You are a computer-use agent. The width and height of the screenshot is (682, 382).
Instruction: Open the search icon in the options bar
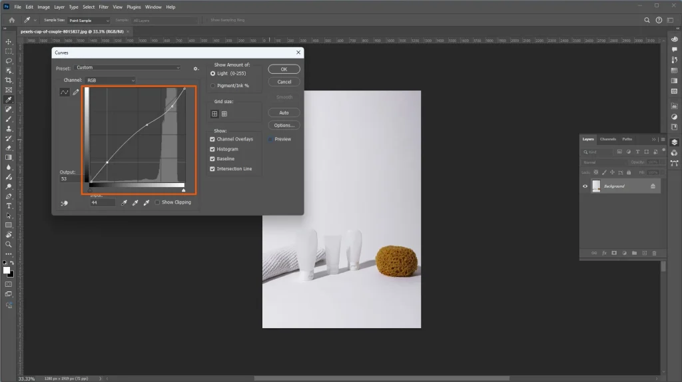[647, 20]
